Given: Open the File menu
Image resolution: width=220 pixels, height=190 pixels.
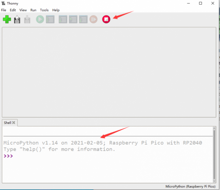Looking at the screenshot, I should [4, 10].
